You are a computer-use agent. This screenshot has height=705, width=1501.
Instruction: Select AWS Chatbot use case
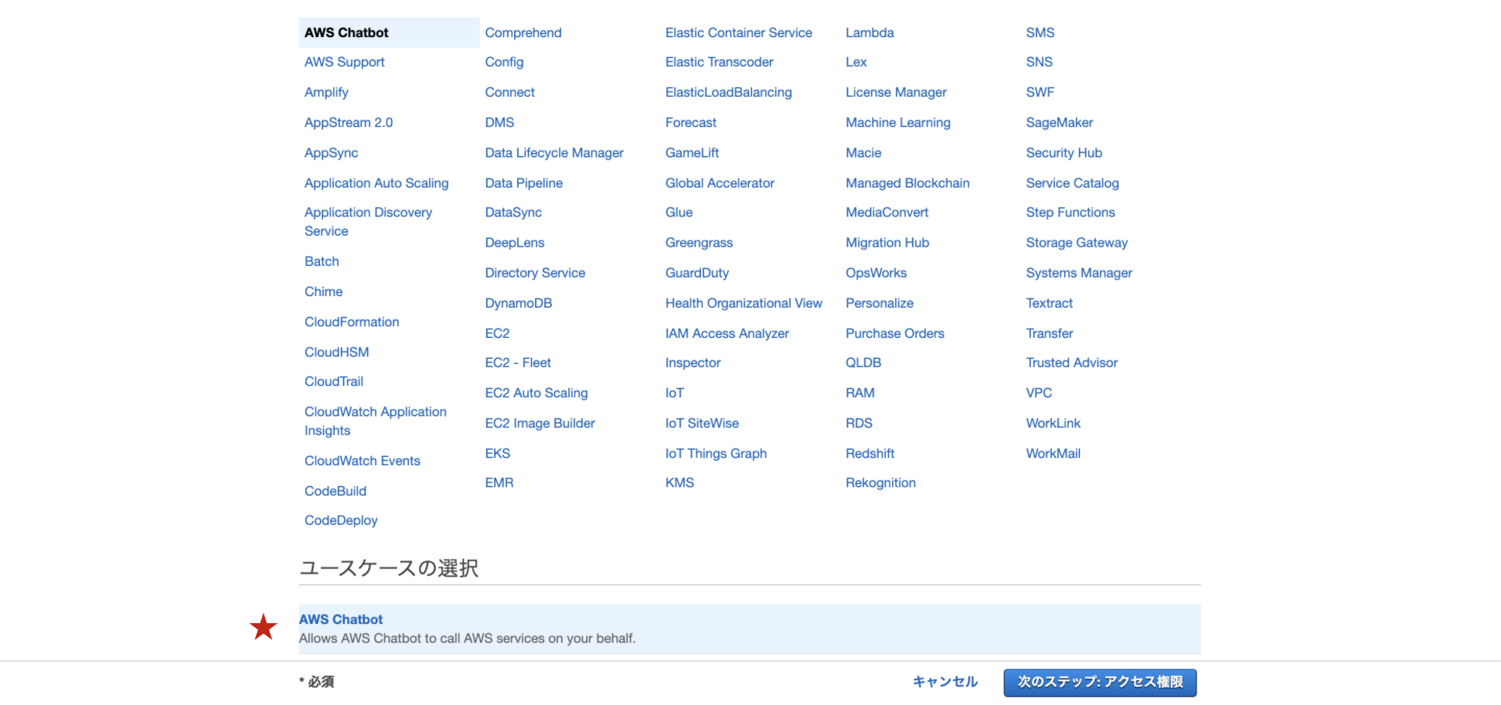750,629
